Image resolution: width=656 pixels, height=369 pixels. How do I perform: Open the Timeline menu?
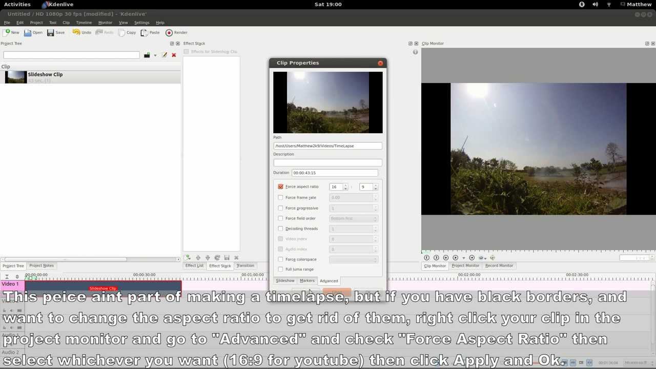point(84,23)
